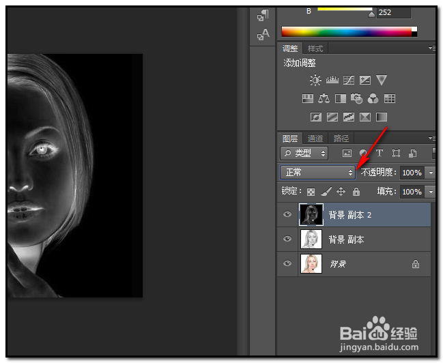Add a Posterize adjustment
This screenshot has width=443, height=363.
332,117
